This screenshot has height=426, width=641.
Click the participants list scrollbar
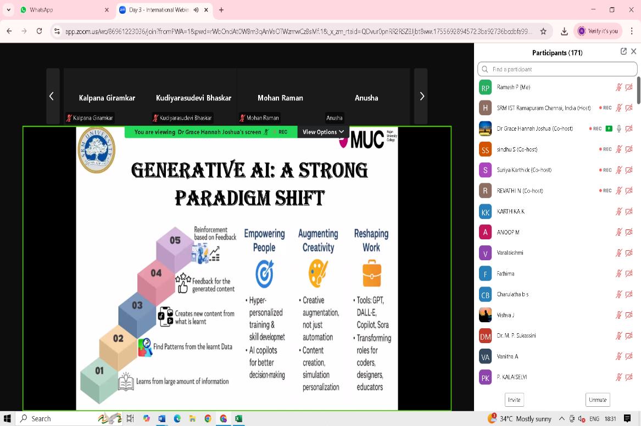639,90
